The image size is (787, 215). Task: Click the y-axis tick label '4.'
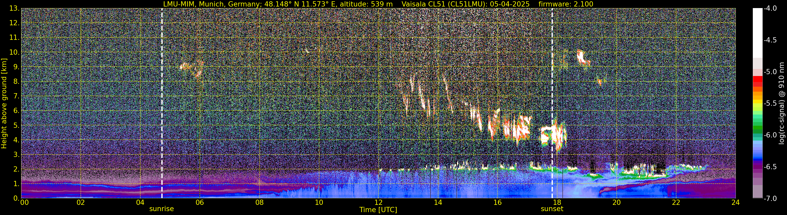(16, 140)
